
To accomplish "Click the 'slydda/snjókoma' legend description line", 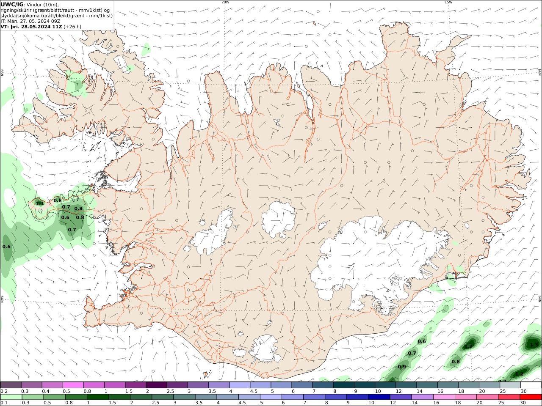I will tap(57, 16).
